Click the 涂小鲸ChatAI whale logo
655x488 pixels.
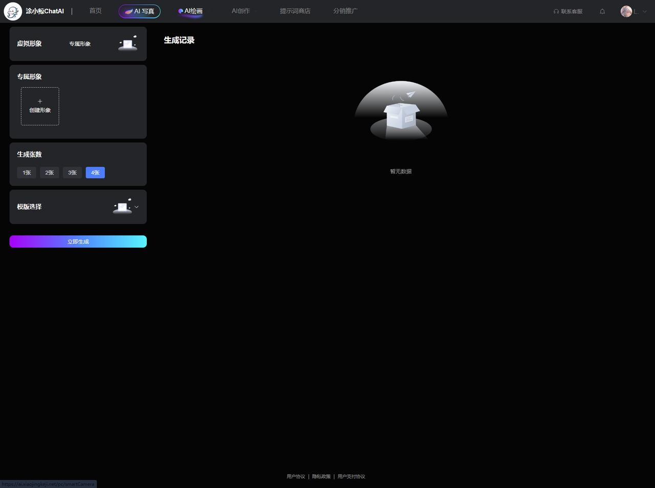13,11
